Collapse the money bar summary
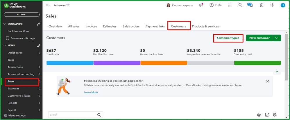This screenshot has width=290, height=120. click(x=277, y=71)
